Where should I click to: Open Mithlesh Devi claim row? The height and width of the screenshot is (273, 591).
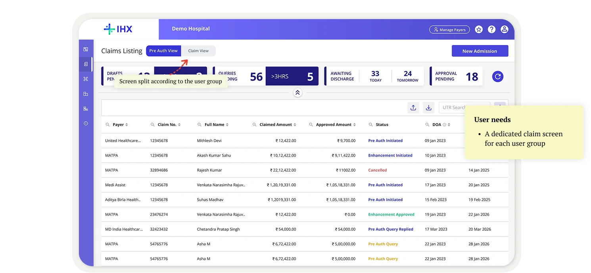pyautogui.click(x=305, y=141)
